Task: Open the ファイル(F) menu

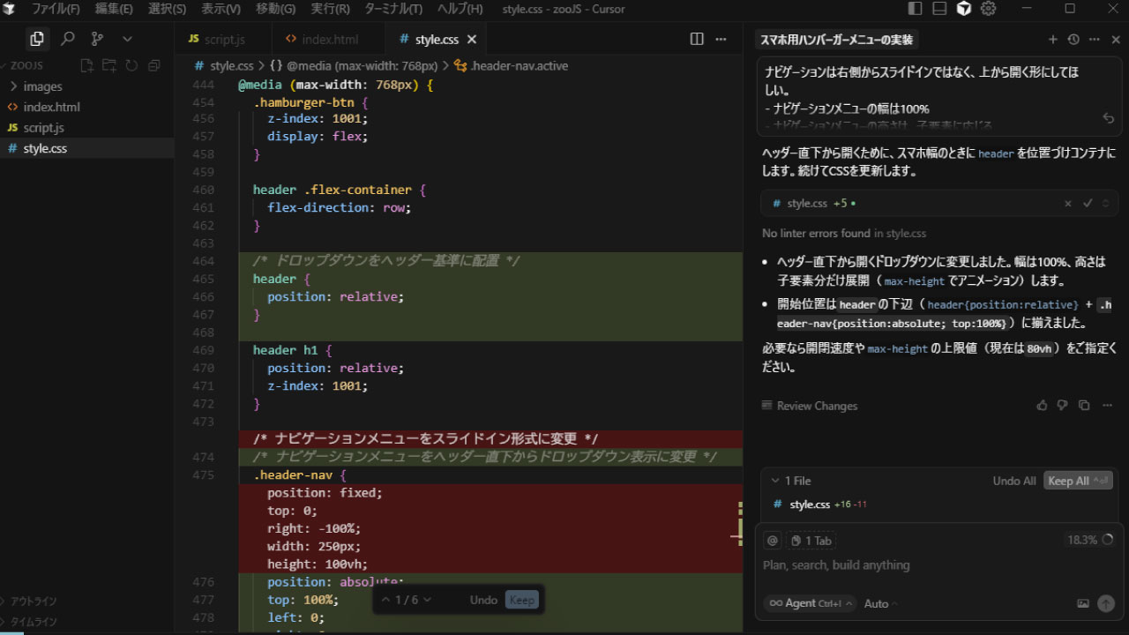Action: (x=56, y=9)
